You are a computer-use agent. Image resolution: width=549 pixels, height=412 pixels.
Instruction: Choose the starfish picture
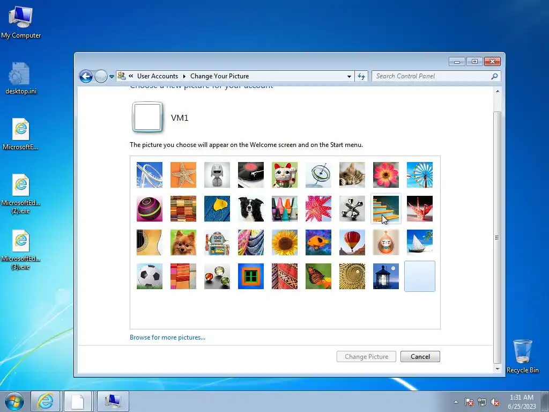(x=183, y=175)
